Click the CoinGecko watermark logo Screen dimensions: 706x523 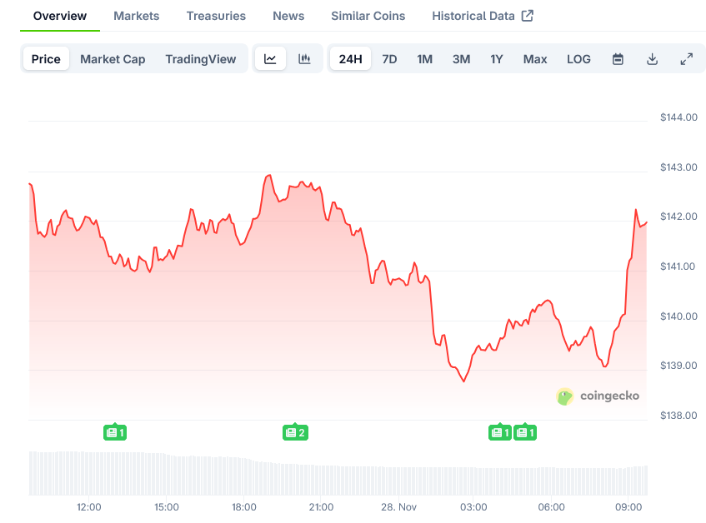[598, 396]
